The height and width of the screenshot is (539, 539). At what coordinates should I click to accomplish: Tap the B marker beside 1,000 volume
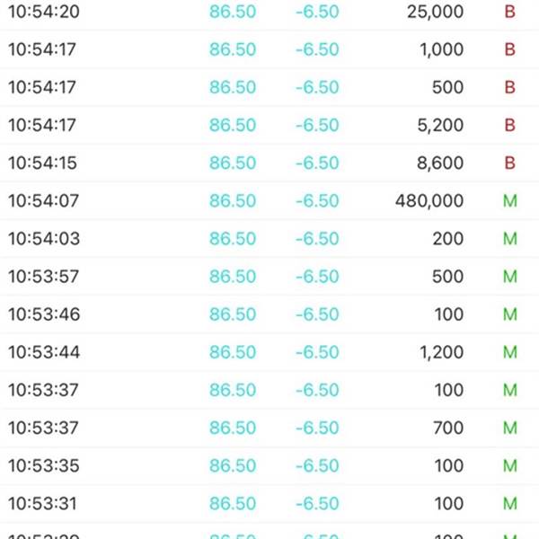[509, 49]
